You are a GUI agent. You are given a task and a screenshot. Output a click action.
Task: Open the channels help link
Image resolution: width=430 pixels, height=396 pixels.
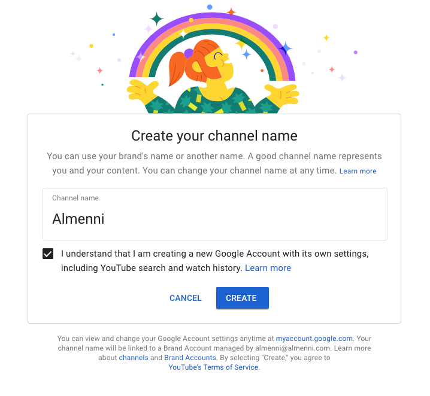click(134, 358)
